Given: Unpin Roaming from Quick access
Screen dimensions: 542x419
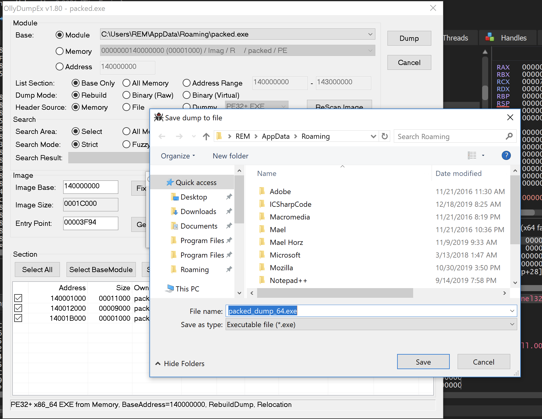Looking at the screenshot, I should 229,269.
